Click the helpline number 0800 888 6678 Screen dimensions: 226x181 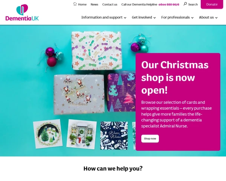tap(169, 5)
